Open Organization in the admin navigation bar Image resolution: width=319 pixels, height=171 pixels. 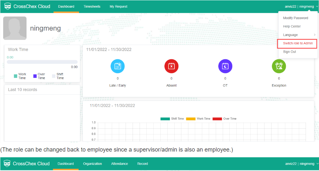tap(92, 164)
